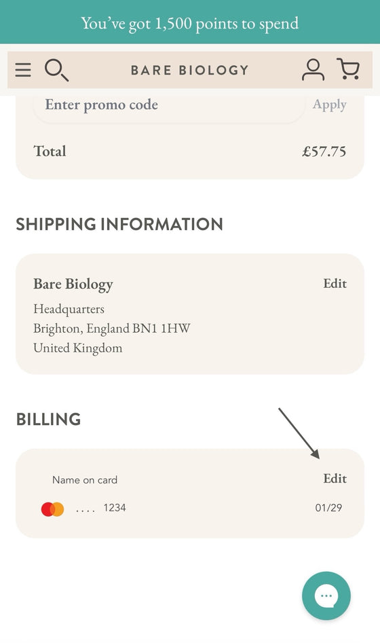Click the card number ending 1234

click(101, 508)
